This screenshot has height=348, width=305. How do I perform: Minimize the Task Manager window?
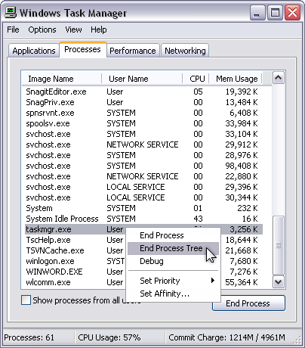[257, 13]
